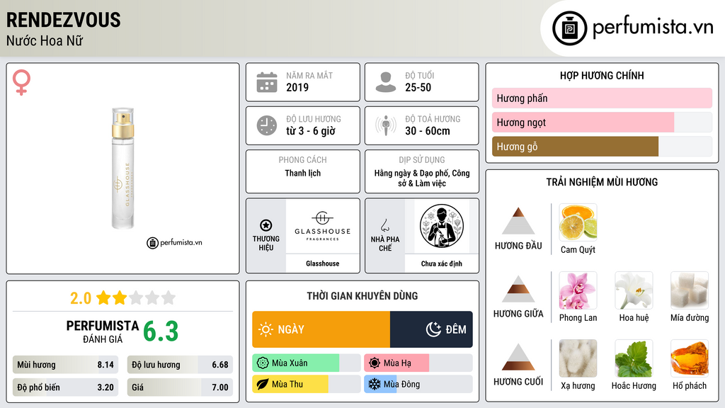Click the Độ phổ biến 3.20 score bar
Screen dimensions: 725x408
tap(65, 387)
